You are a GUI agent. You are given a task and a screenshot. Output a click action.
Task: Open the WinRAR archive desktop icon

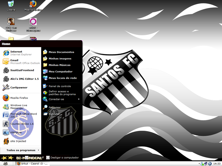coord(33,38)
